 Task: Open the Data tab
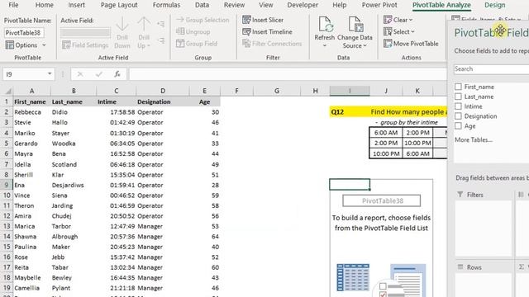(202, 5)
